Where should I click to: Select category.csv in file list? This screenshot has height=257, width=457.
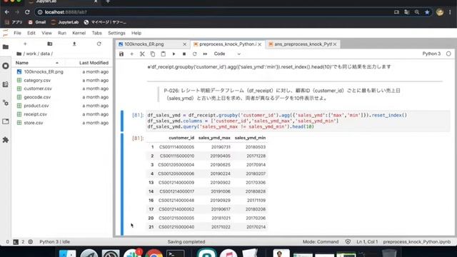coord(62,80)
